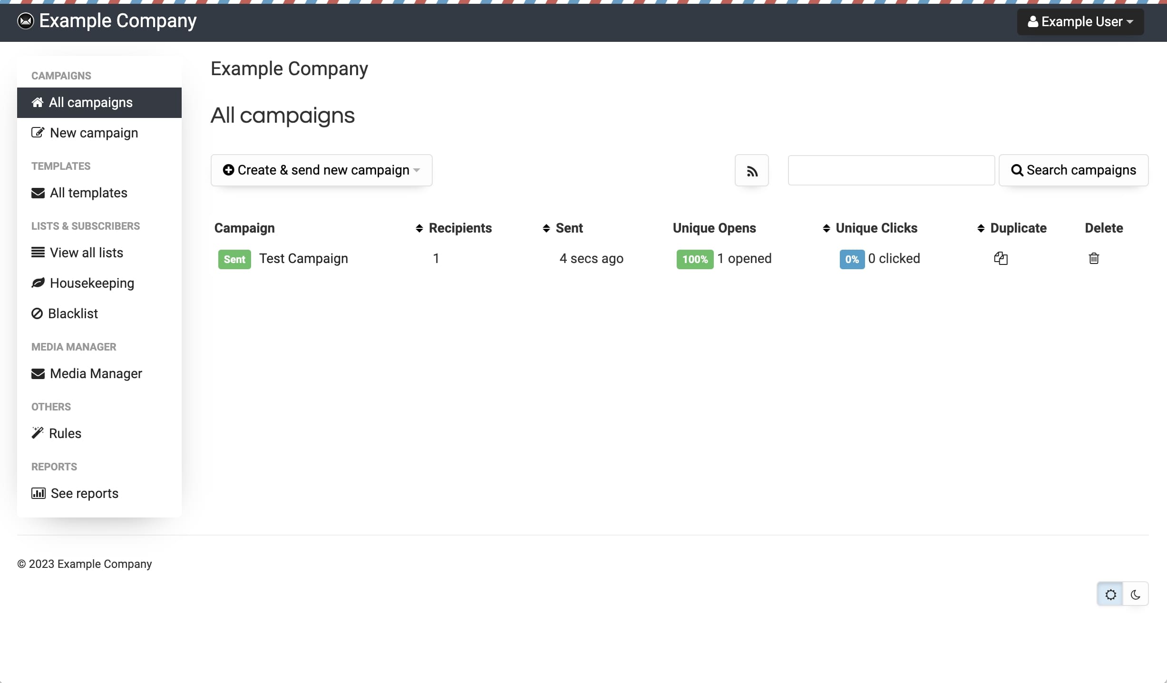
Task: Switch to dark mode moon toggle
Action: point(1136,594)
